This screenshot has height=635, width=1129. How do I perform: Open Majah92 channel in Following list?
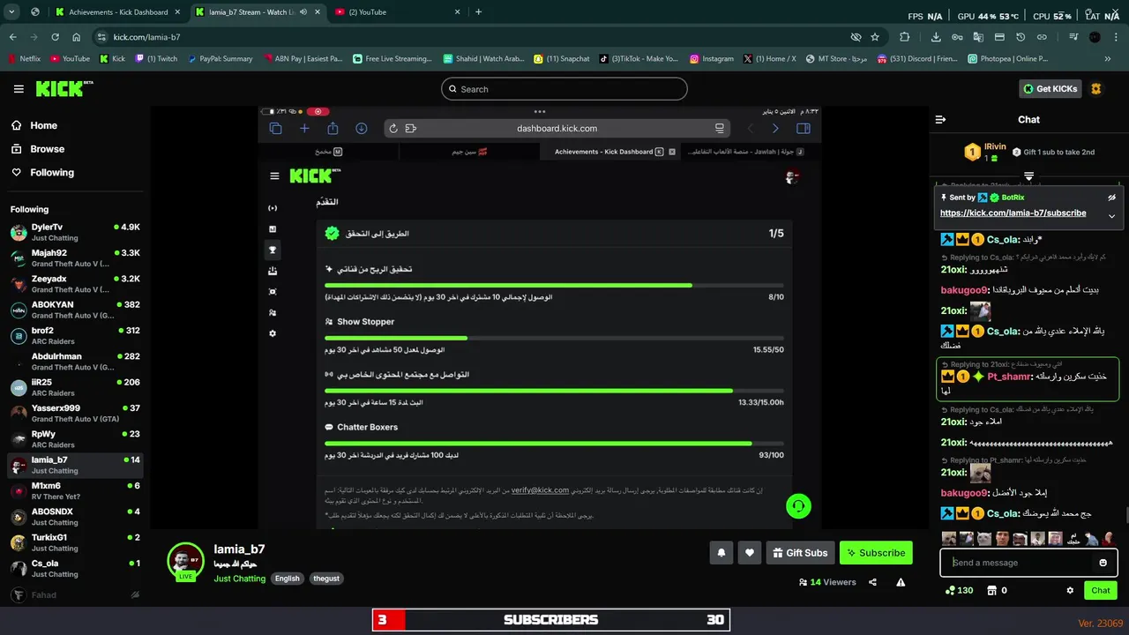point(74,258)
